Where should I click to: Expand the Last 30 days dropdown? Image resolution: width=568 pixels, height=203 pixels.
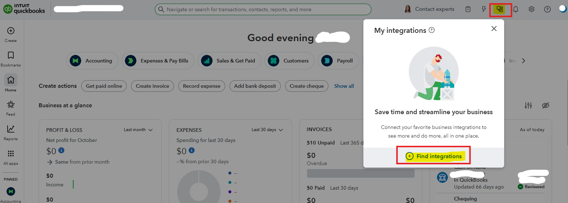267,130
